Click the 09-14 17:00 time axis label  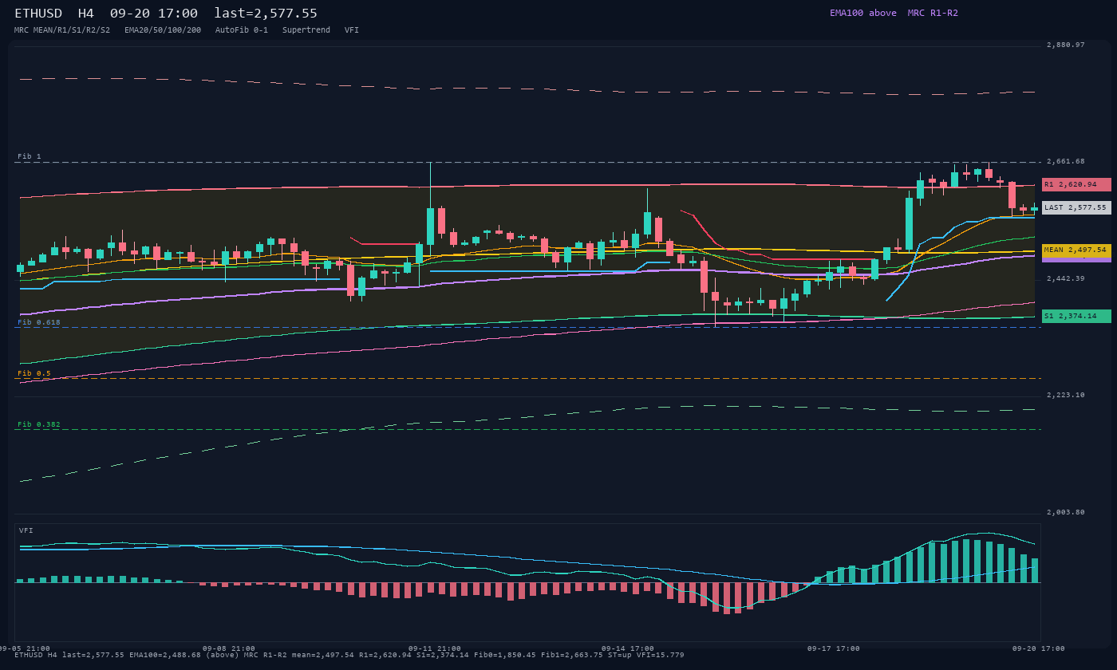(628, 648)
